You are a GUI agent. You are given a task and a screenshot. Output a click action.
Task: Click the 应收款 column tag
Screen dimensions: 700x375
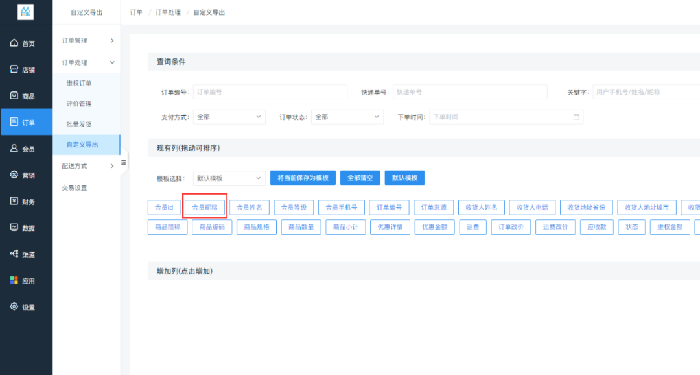597,227
